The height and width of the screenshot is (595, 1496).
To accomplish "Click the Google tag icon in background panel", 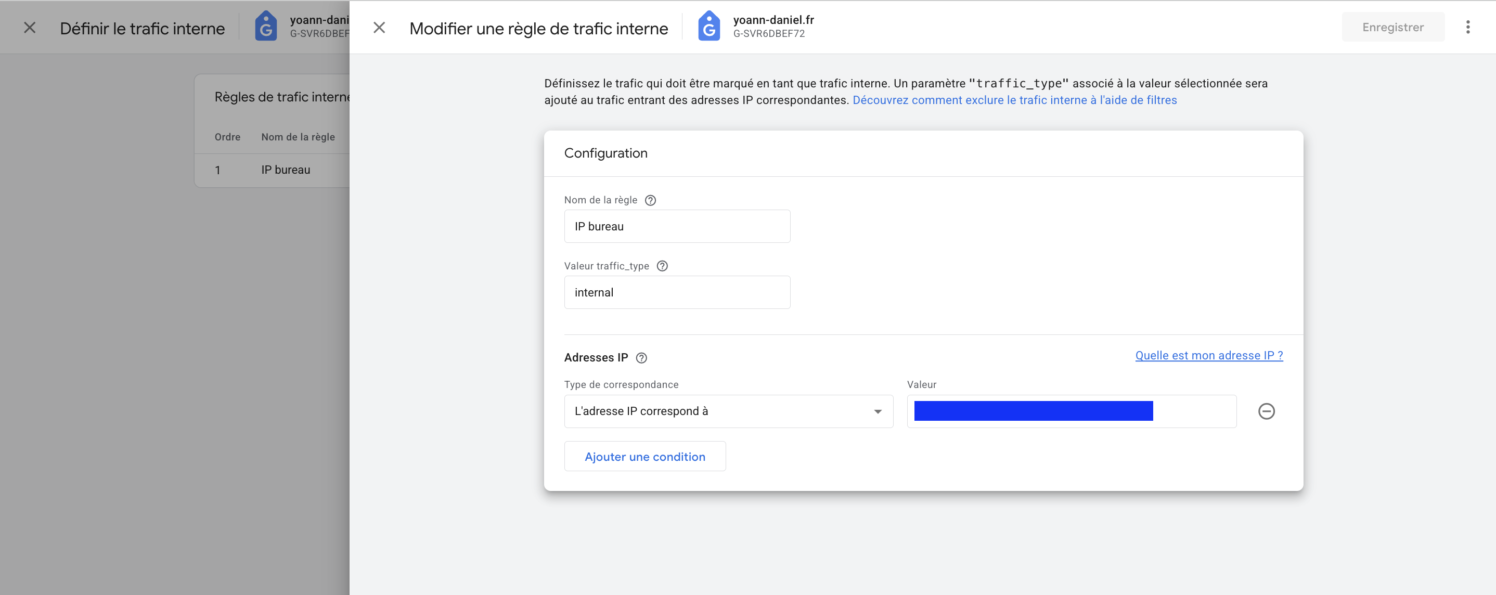I will (x=266, y=27).
